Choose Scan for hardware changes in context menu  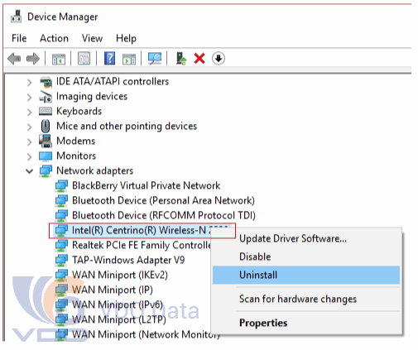pos(306,299)
